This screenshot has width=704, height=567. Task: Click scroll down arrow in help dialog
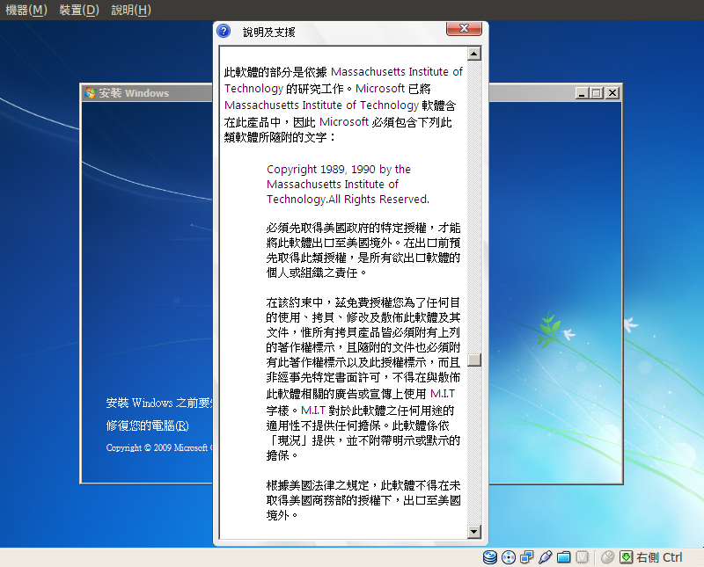474,532
